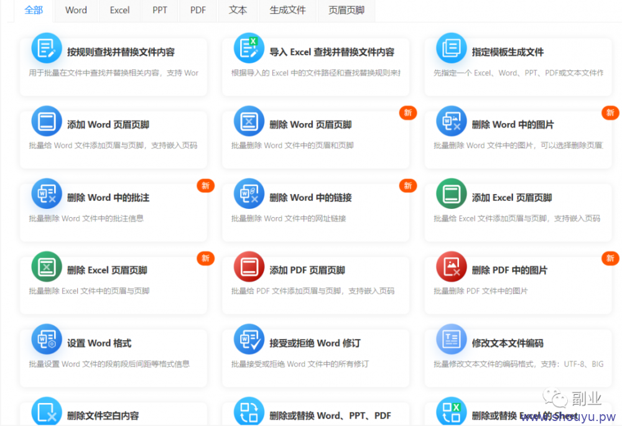Click the 修改文本文件编码 title
The height and width of the screenshot is (426, 622).
(x=508, y=343)
